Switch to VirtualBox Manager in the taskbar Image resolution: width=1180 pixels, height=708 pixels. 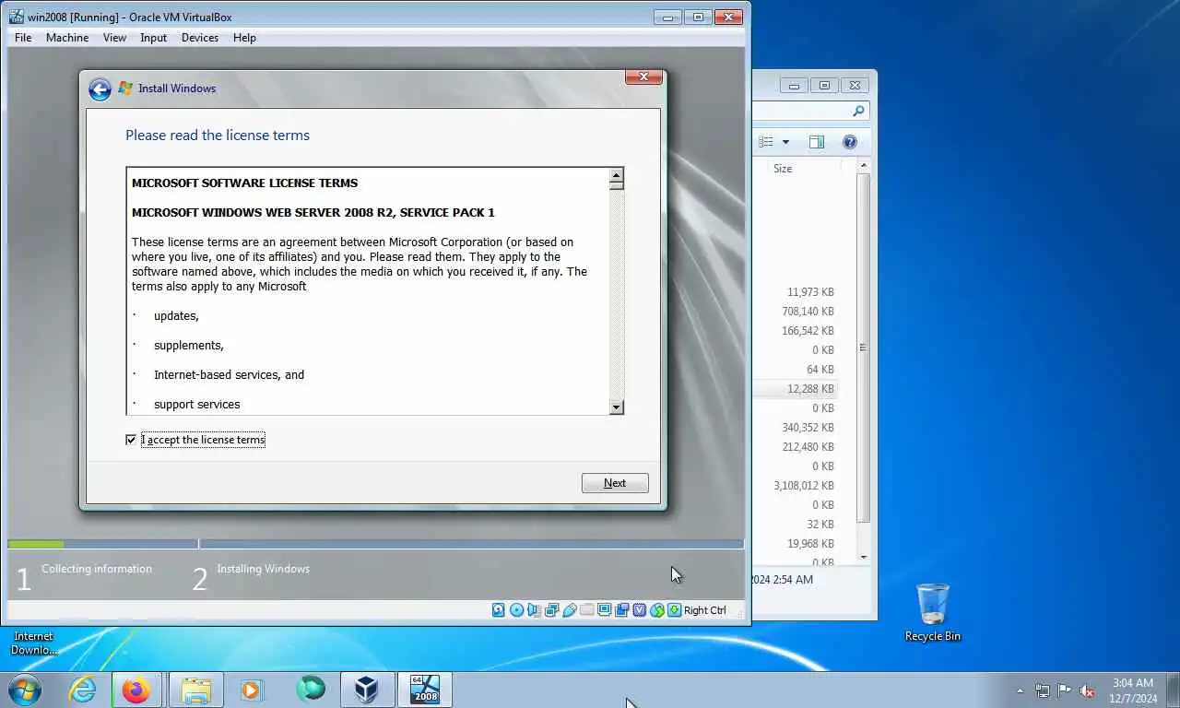[x=367, y=690]
